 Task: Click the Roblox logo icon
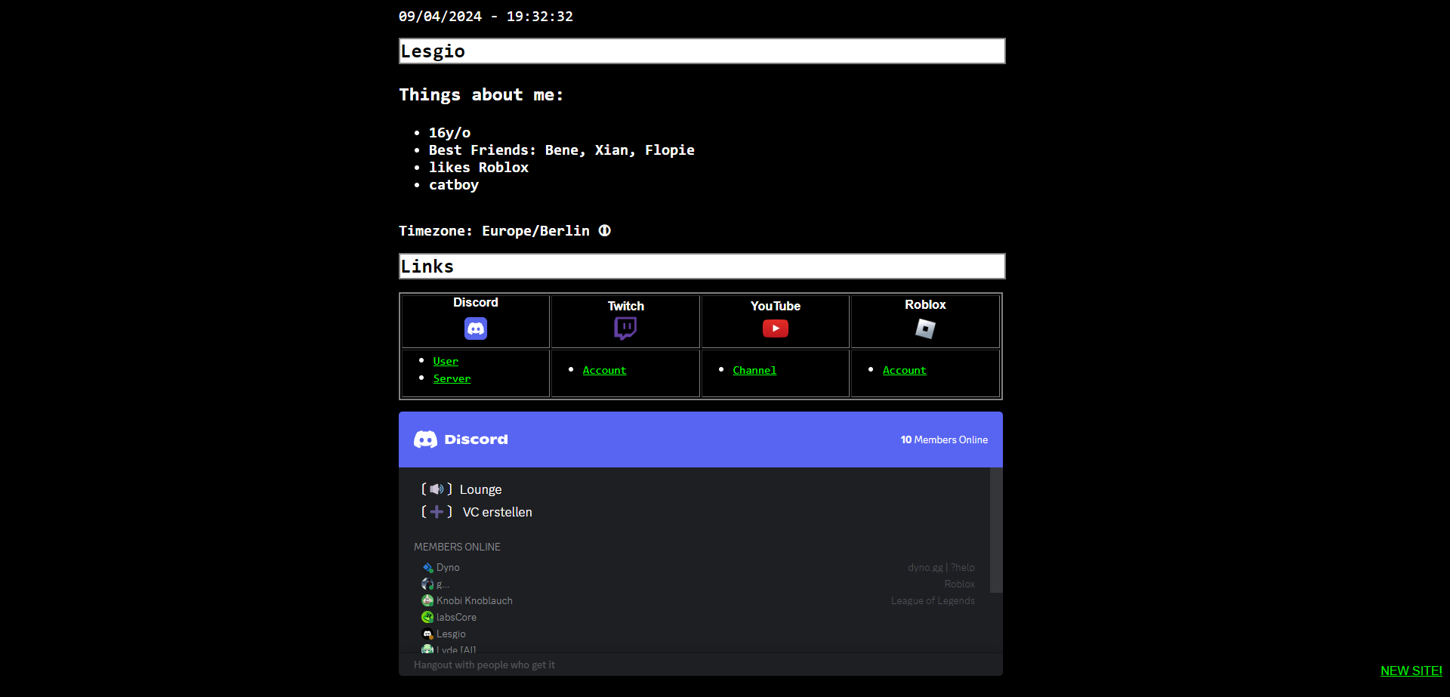click(925, 328)
